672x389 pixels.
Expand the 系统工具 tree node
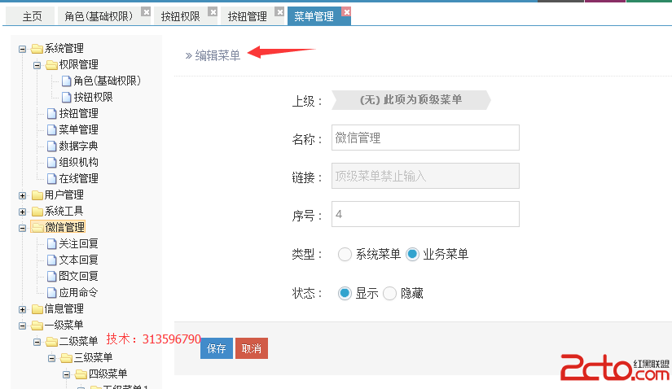(22, 212)
